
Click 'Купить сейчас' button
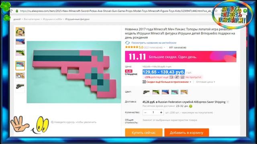click(x=144, y=132)
